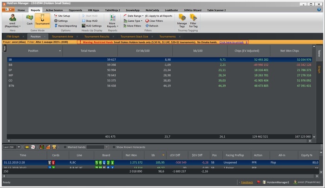Switch to the ITM Graph report tab

point(13,37)
